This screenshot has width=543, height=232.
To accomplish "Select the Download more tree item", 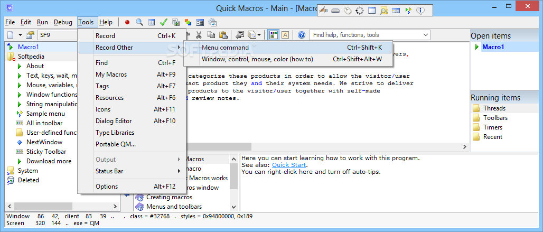I will (49, 161).
